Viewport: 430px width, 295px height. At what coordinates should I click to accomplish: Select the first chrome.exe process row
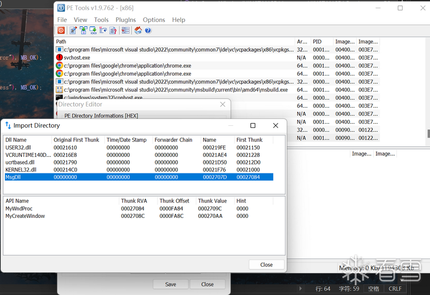tap(217, 65)
